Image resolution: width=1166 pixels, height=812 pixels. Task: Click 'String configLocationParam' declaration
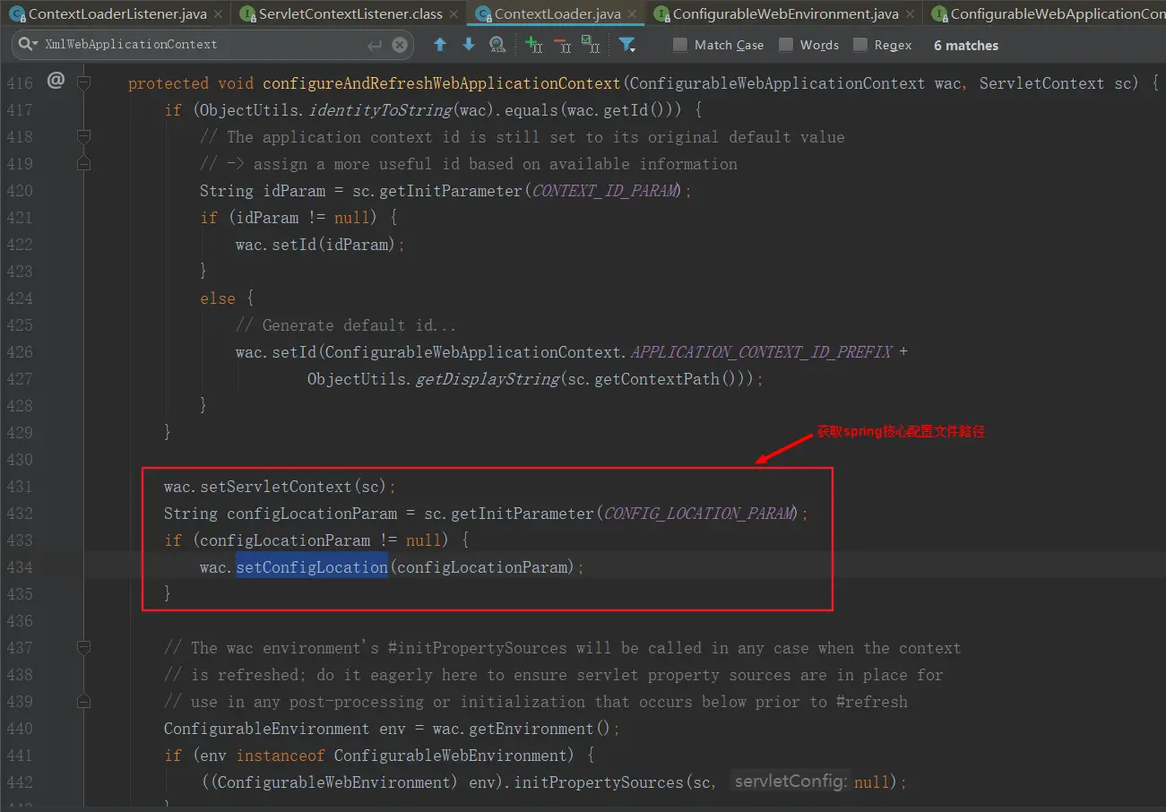tap(281, 514)
